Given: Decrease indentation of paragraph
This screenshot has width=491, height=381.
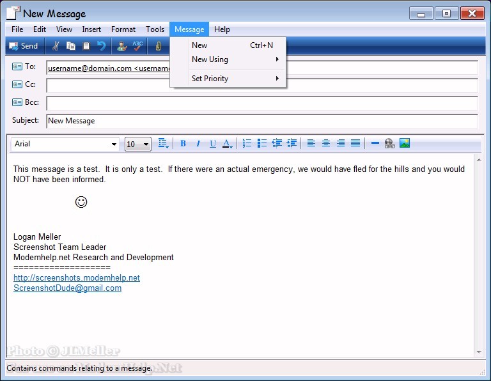Looking at the screenshot, I should pyautogui.click(x=277, y=143).
